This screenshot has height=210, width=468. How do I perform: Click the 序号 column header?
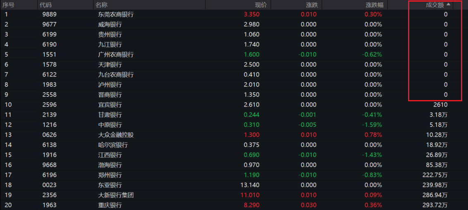[8, 5]
